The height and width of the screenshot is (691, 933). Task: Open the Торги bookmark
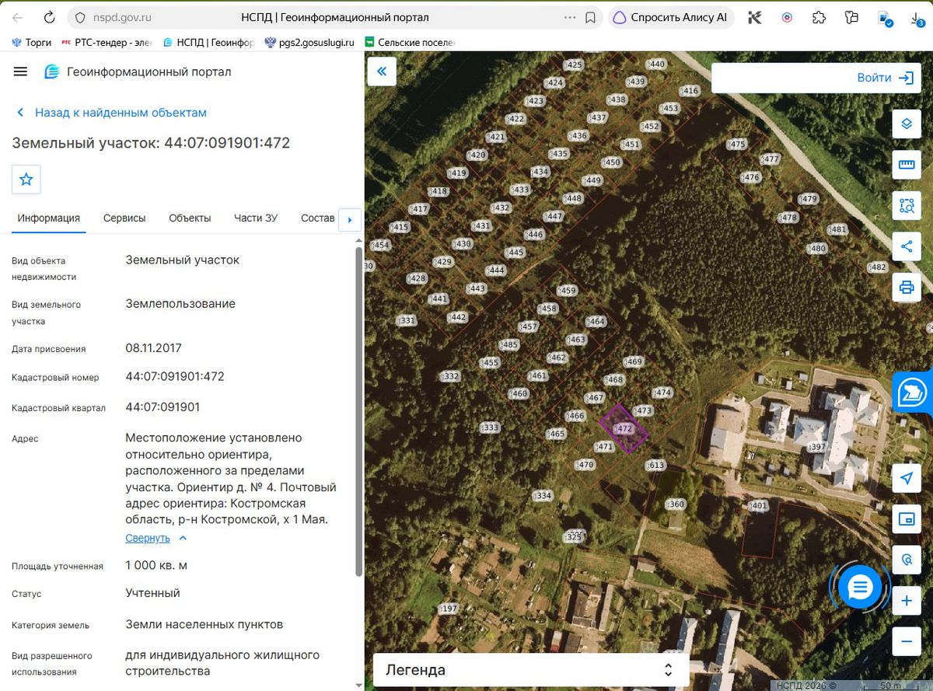coord(31,43)
